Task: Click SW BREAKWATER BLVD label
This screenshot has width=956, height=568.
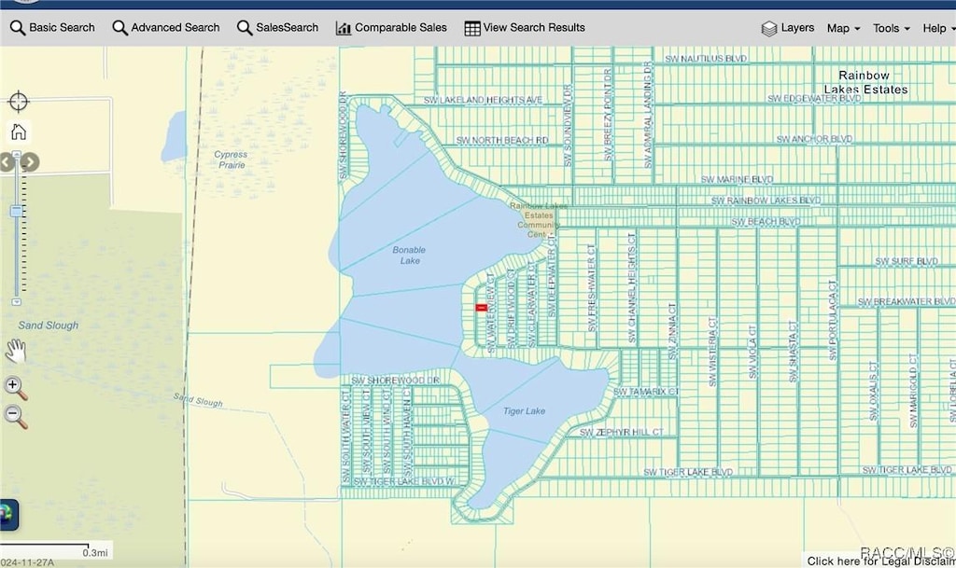Action: (906, 301)
